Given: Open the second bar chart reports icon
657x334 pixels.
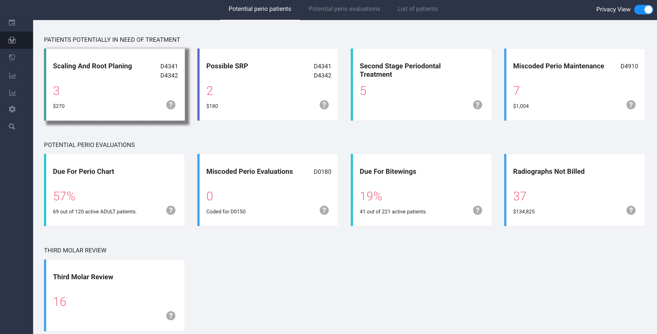Looking at the screenshot, I should pos(12,92).
